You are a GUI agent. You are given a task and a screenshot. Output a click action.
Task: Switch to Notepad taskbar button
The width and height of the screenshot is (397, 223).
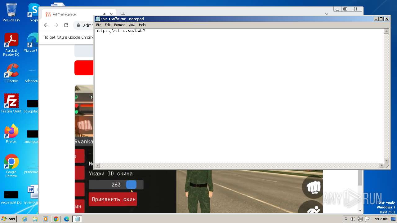tap(77, 219)
